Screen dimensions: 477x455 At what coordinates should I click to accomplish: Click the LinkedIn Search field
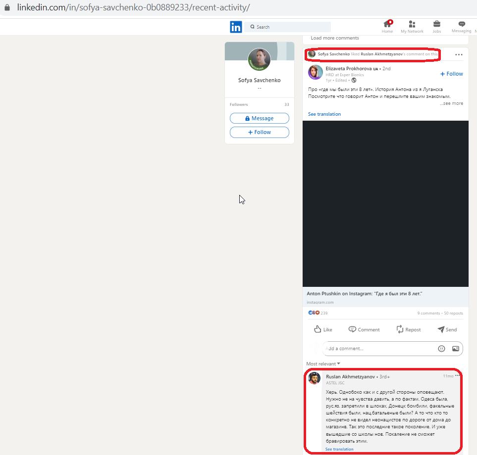coord(287,27)
